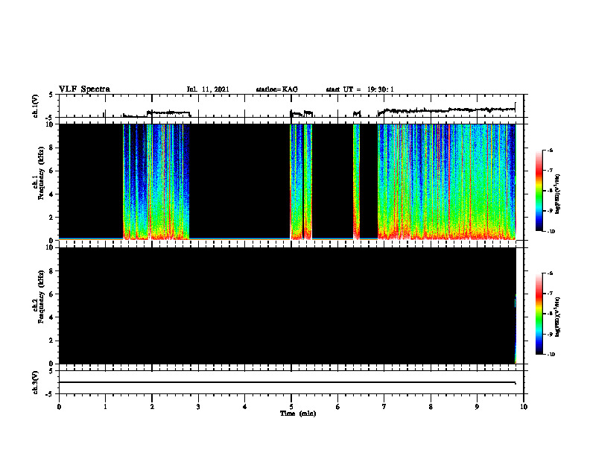This screenshot has height=456, width=590.
Task: Click time axis tick label '4'
Action: pos(245,407)
